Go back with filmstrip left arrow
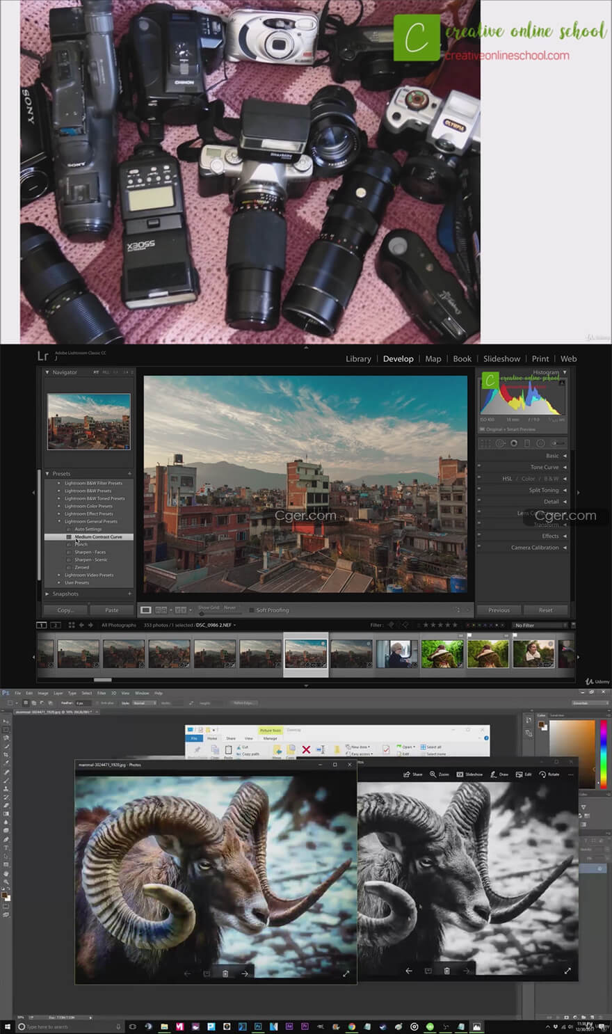Viewport: 612px width, 1034px height. coord(81,625)
